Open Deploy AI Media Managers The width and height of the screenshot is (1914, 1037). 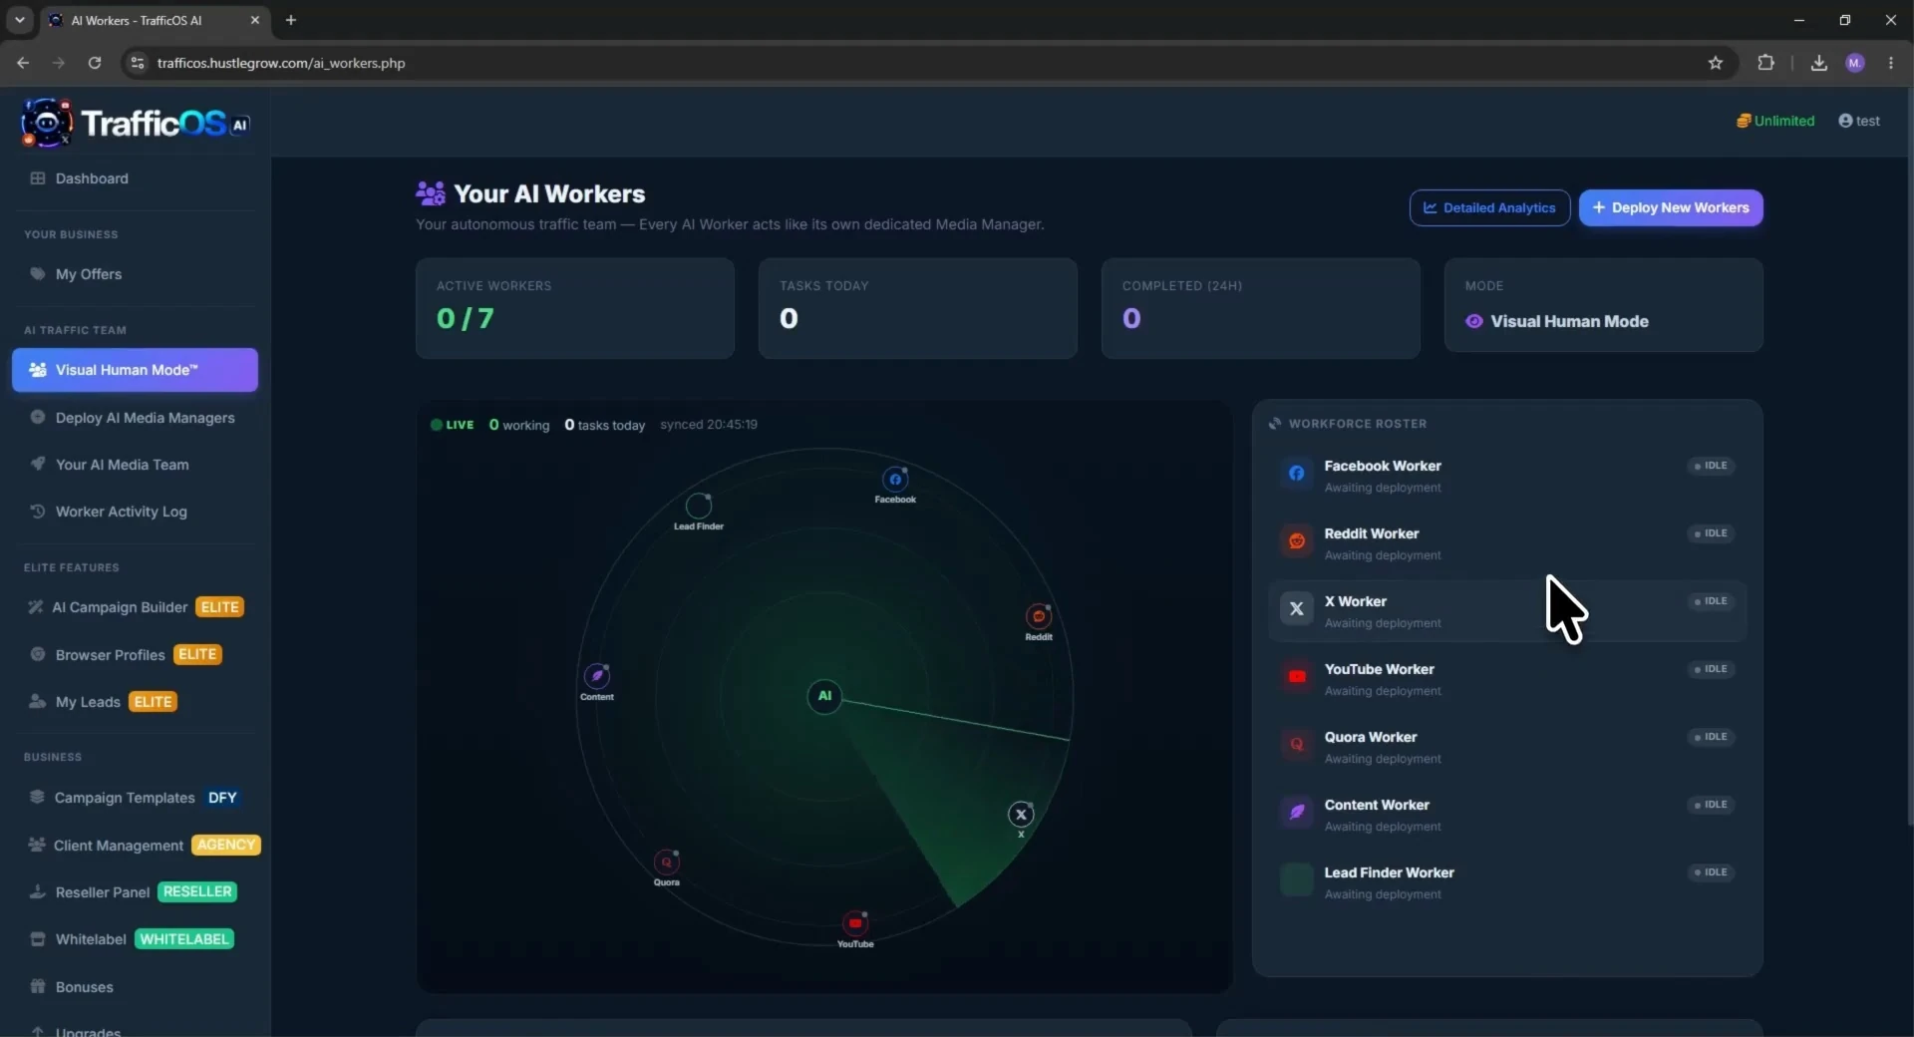click(x=135, y=418)
